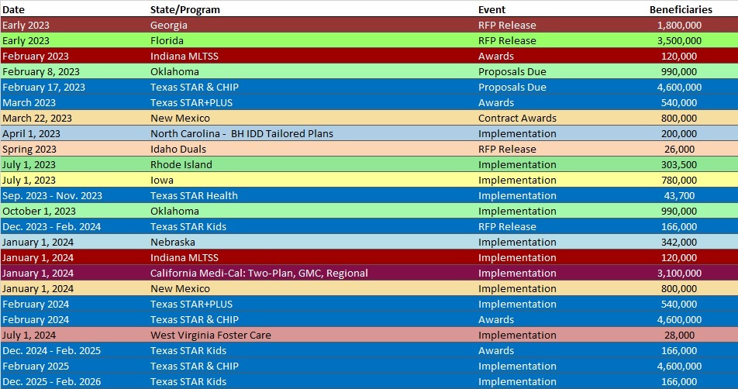Select the Dec. 2025 - Feb. 2026 date
The width and height of the screenshot is (738, 389).
52,382
